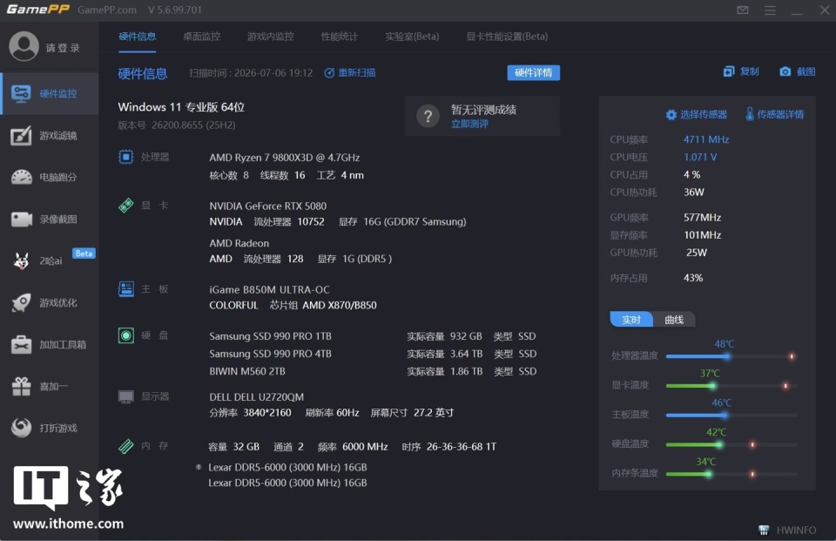
Task: Click the hard disk icon
Action: (x=125, y=335)
